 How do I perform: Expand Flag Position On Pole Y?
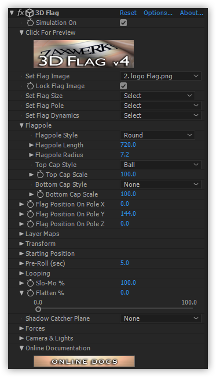(21, 214)
